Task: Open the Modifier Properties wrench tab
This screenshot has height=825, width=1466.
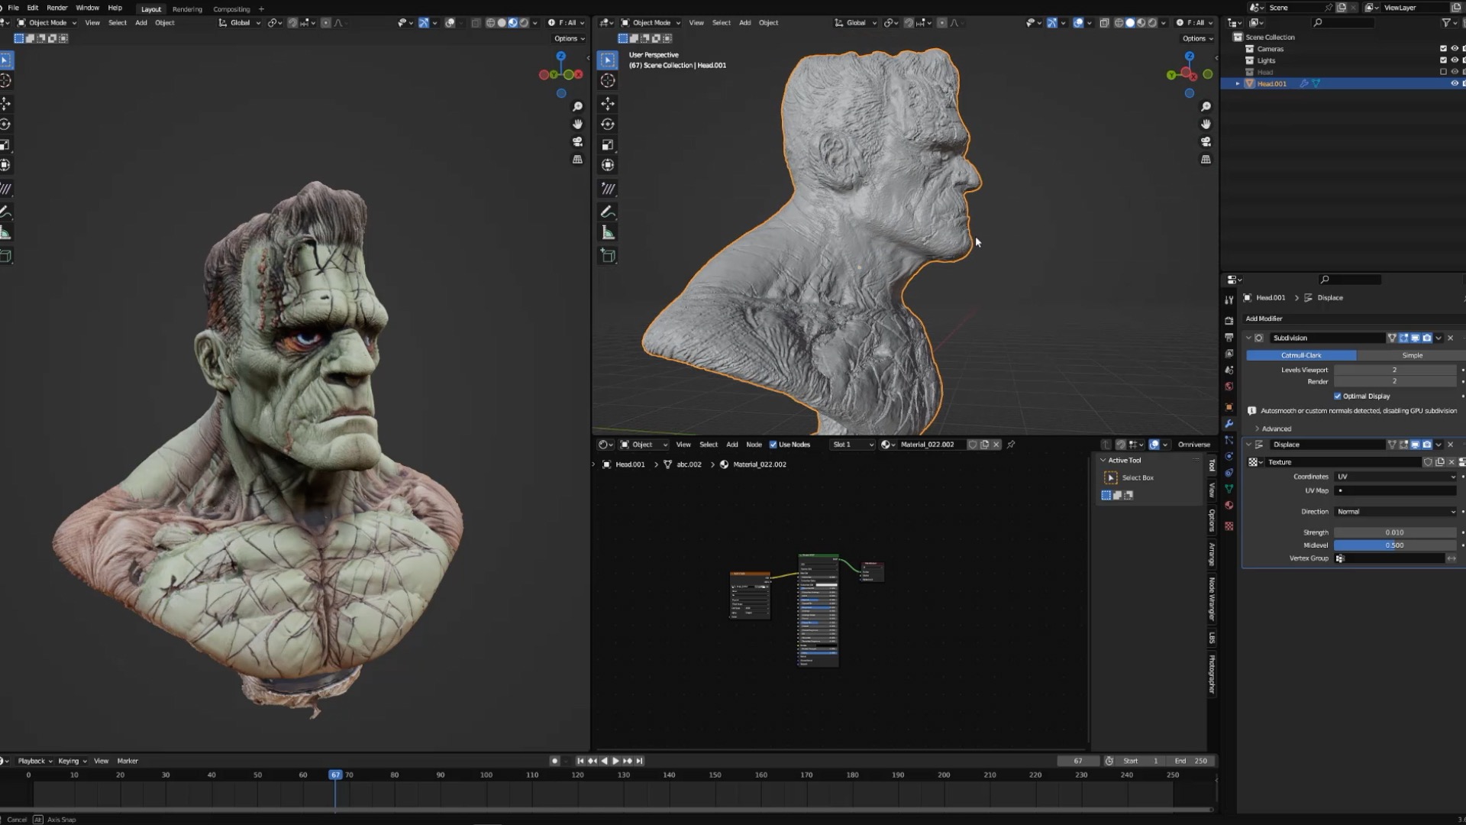Action: tap(1229, 423)
